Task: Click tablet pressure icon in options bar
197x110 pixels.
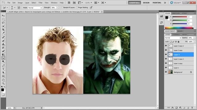Action: click(x=91, y=8)
